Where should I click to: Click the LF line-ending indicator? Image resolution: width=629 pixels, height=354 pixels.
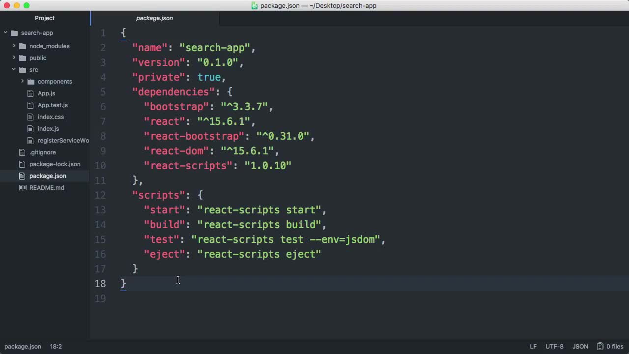coord(533,346)
